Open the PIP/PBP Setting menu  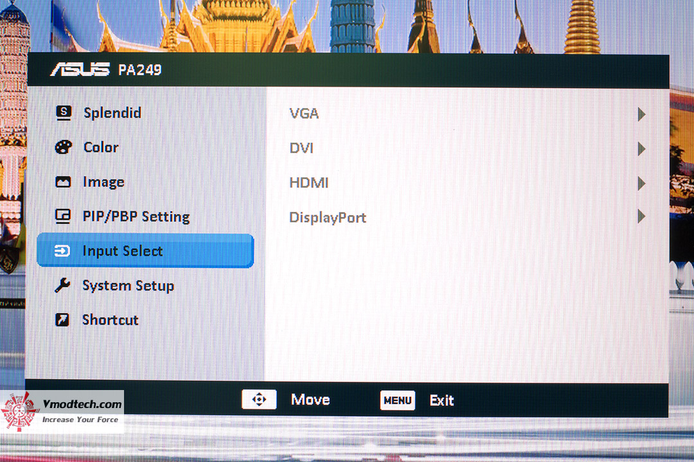click(136, 217)
